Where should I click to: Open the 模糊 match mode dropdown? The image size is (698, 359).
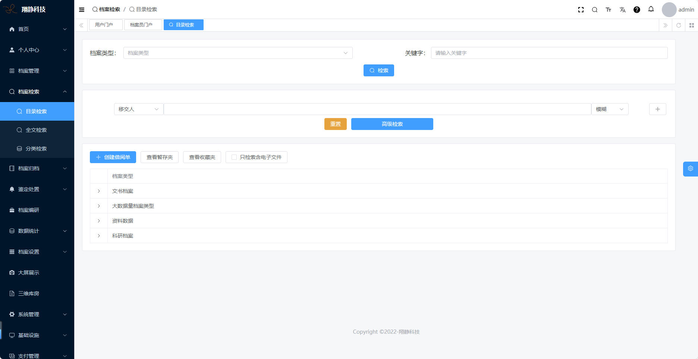point(609,109)
